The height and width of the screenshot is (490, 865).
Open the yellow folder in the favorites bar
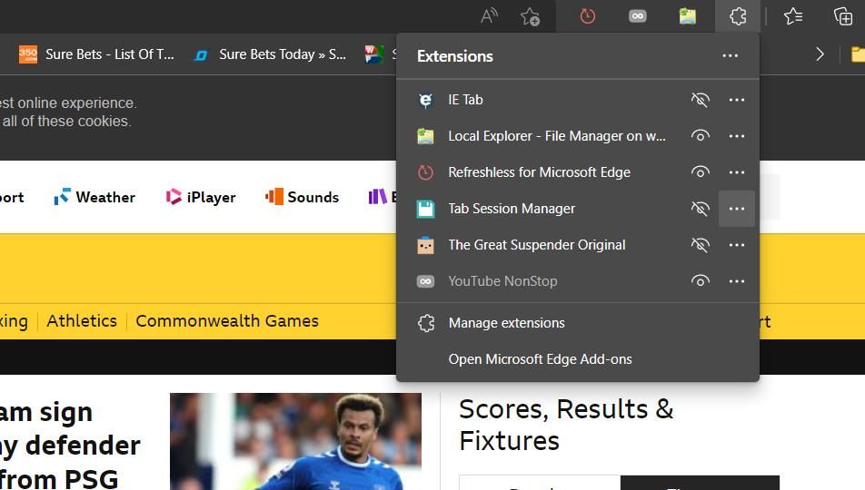(x=858, y=54)
